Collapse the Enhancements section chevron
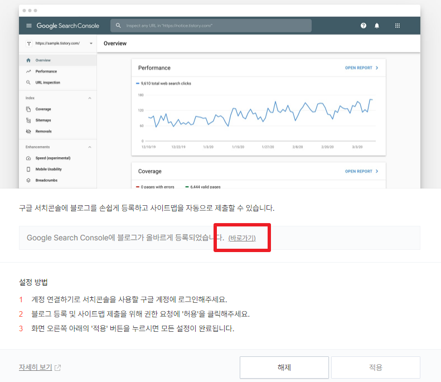The image size is (441, 382). pos(90,147)
